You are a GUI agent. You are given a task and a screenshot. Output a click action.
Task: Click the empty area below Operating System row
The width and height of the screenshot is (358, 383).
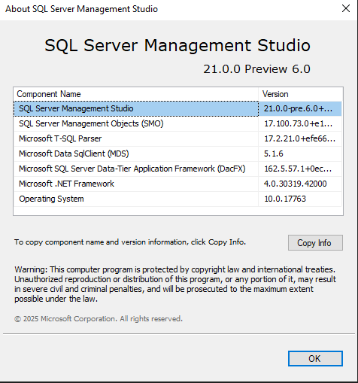178,211
